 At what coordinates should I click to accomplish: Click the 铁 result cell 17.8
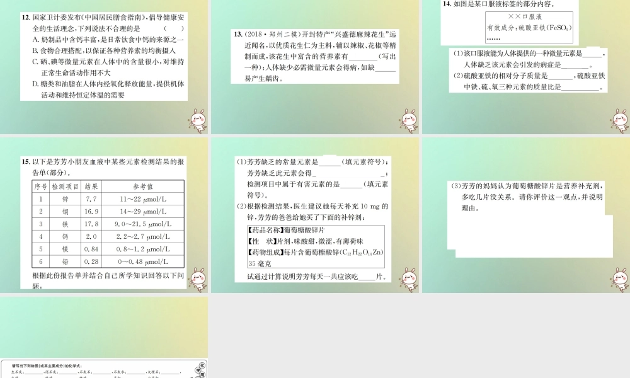[91, 224]
